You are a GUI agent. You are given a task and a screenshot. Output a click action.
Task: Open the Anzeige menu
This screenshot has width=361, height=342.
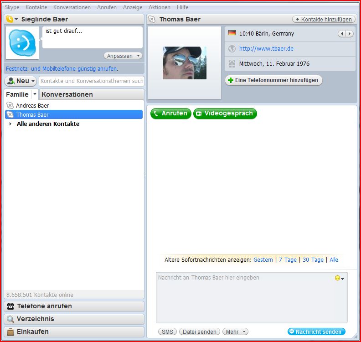[133, 7]
